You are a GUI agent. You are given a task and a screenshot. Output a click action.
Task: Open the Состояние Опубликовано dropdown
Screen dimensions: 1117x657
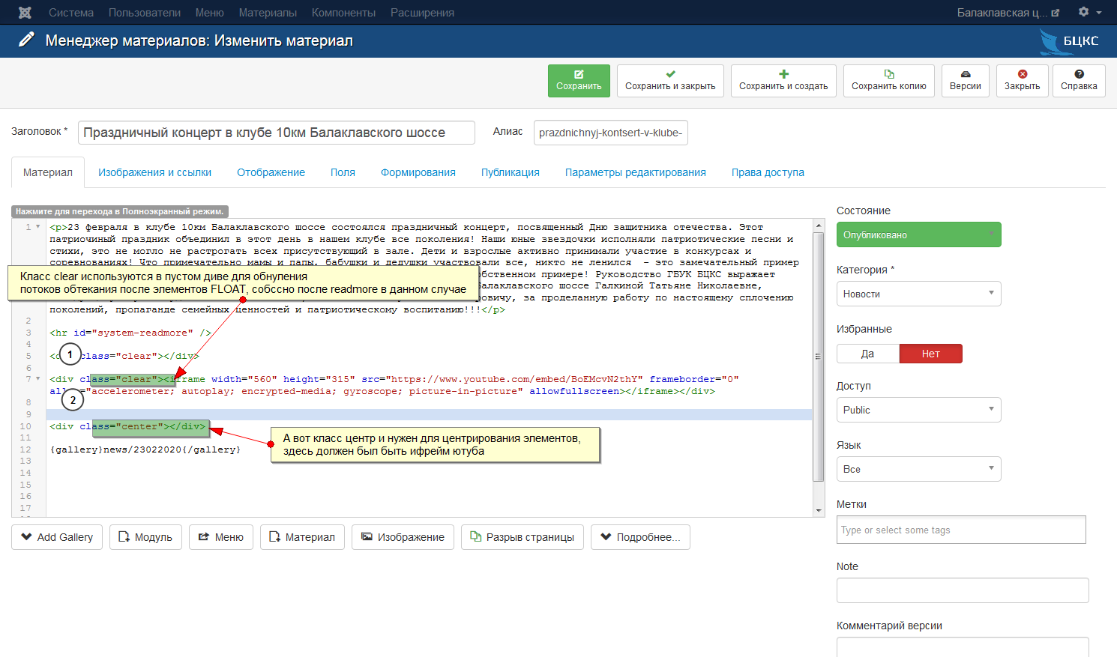tap(919, 234)
